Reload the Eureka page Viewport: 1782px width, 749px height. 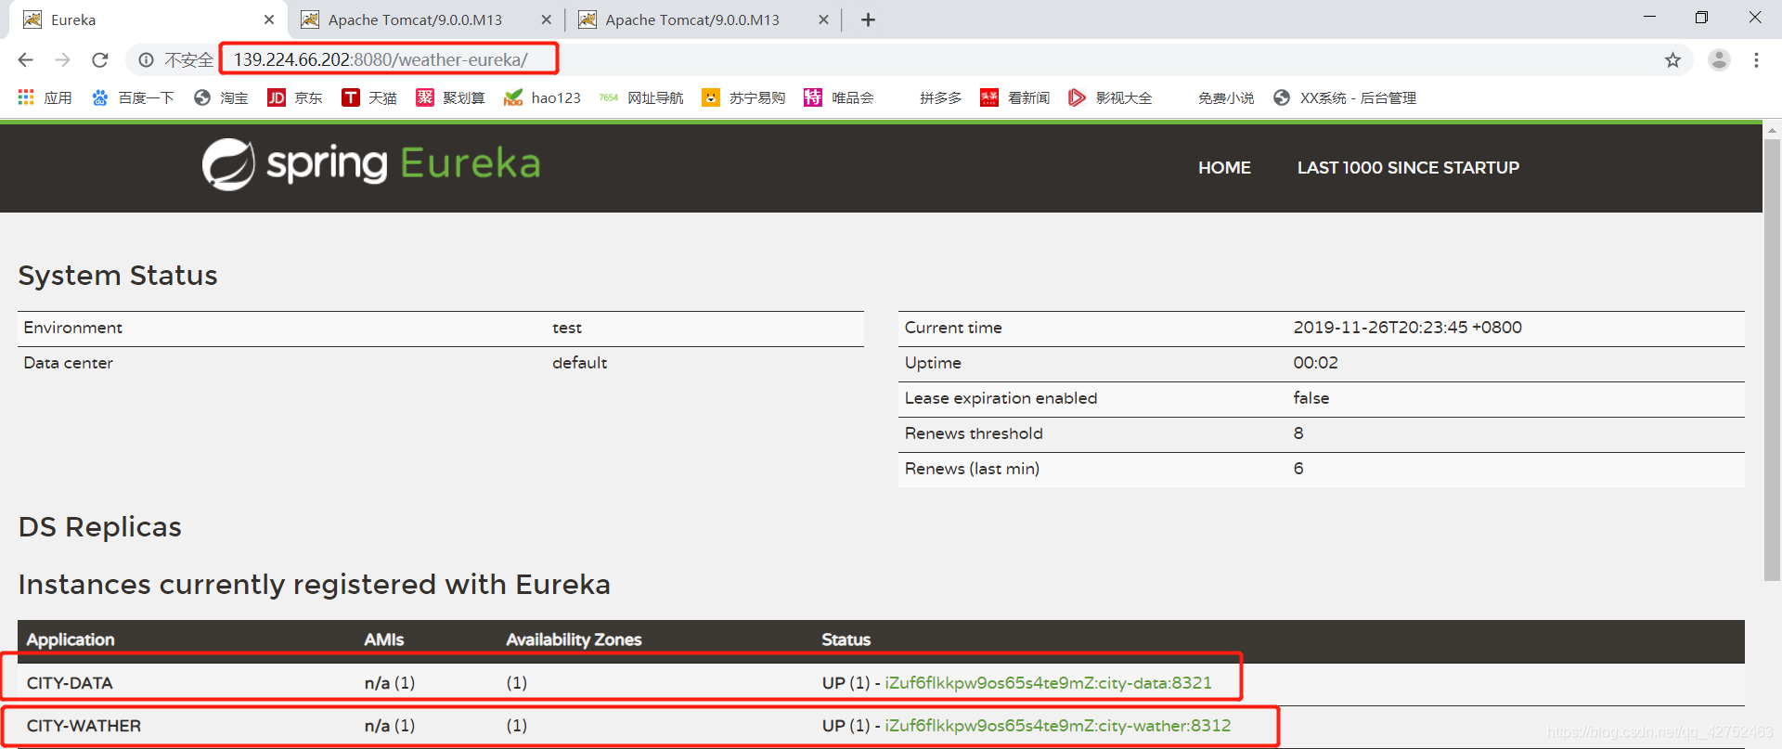click(100, 60)
